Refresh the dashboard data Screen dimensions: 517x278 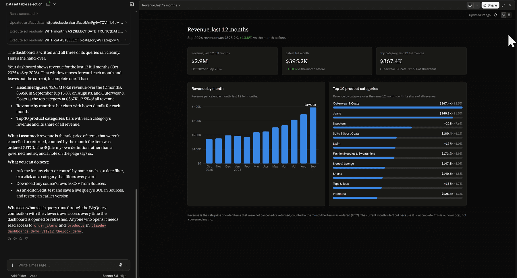[x=495, y=15]
